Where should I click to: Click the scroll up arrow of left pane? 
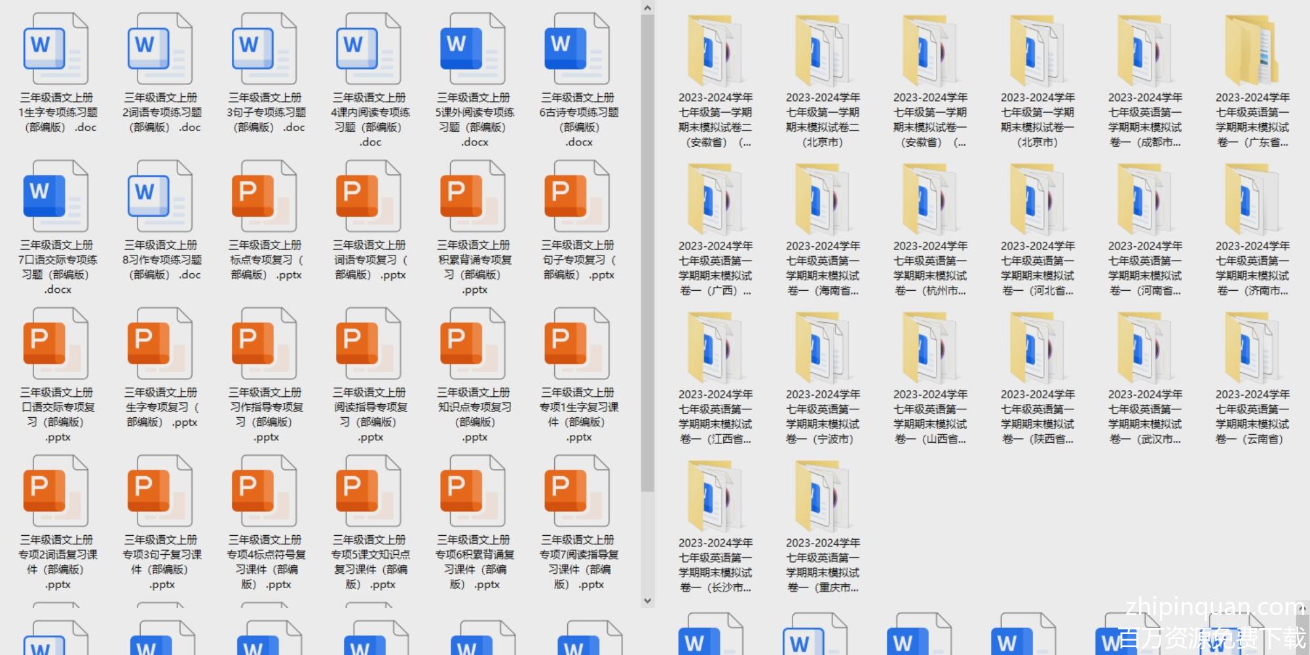tap(647, 8)
